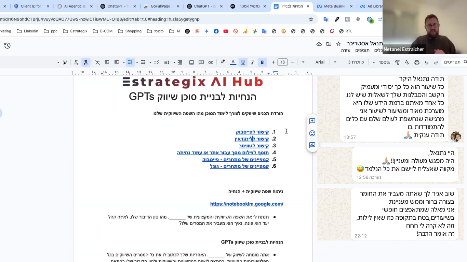Add an emoji reaction from the margin
The height and width of the screenshot is (262, 467).
coord(312,133)
